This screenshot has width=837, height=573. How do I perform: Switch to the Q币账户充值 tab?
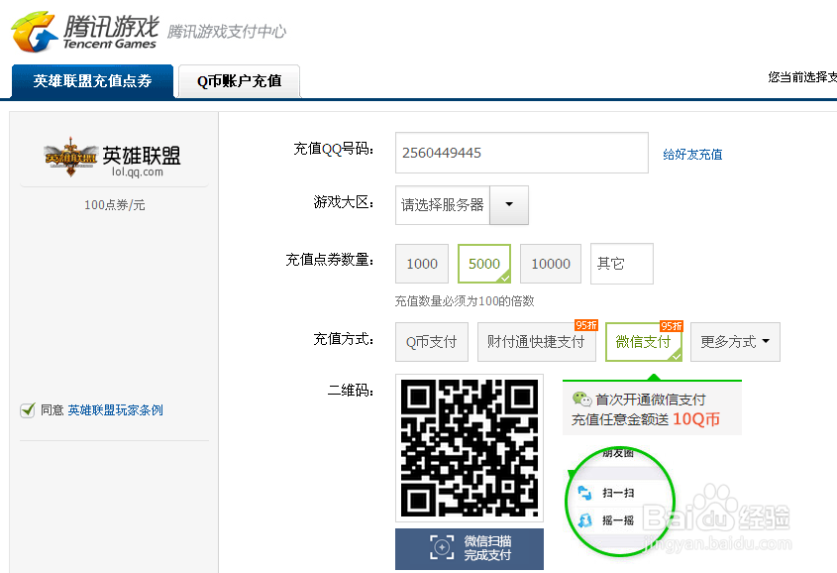click(x=238, y=81)
